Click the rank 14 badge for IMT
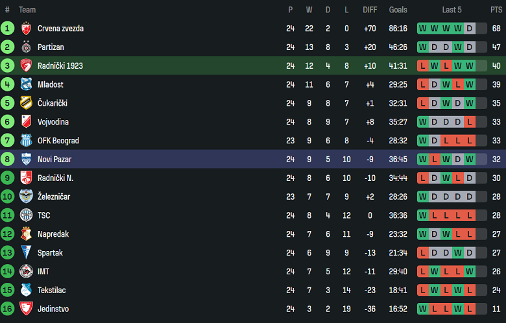The image size is (506, 323). [7, 272]
